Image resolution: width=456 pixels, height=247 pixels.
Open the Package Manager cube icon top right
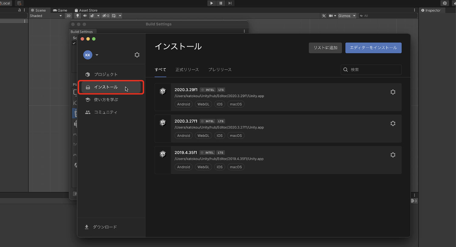click(445, 3)
